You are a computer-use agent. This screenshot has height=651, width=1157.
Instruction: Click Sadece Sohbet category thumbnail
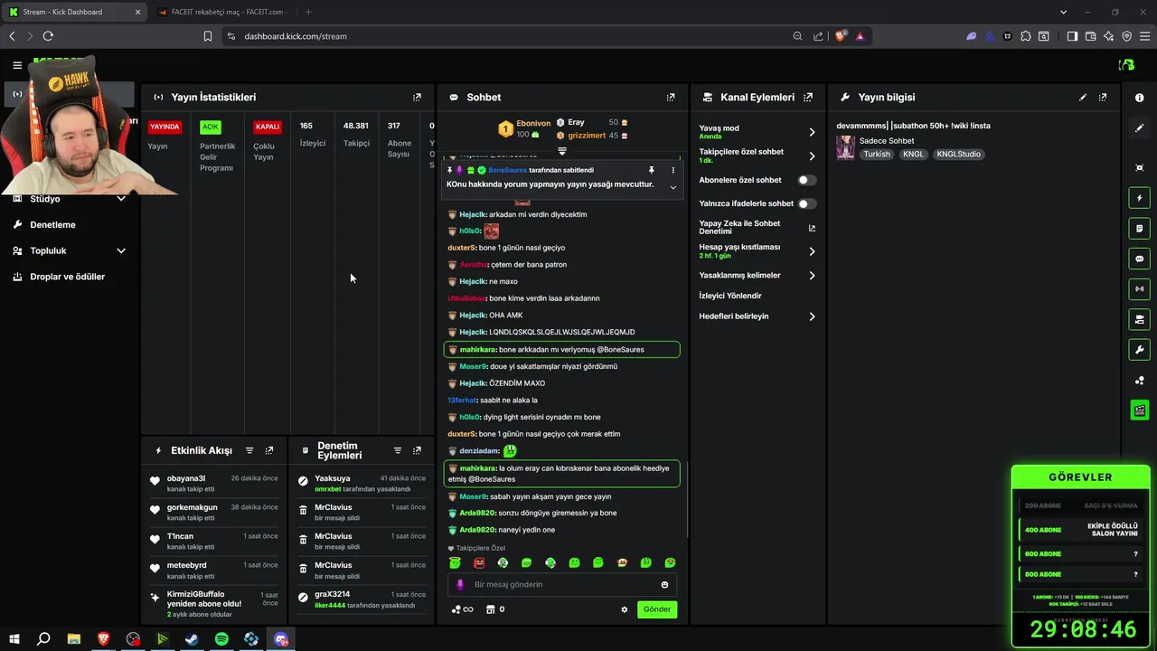tap(846, 147)
